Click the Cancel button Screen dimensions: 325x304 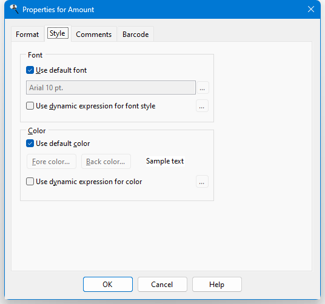(162, 285)
